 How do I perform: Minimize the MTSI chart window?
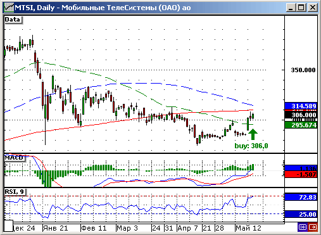click(x=291, y=8)
